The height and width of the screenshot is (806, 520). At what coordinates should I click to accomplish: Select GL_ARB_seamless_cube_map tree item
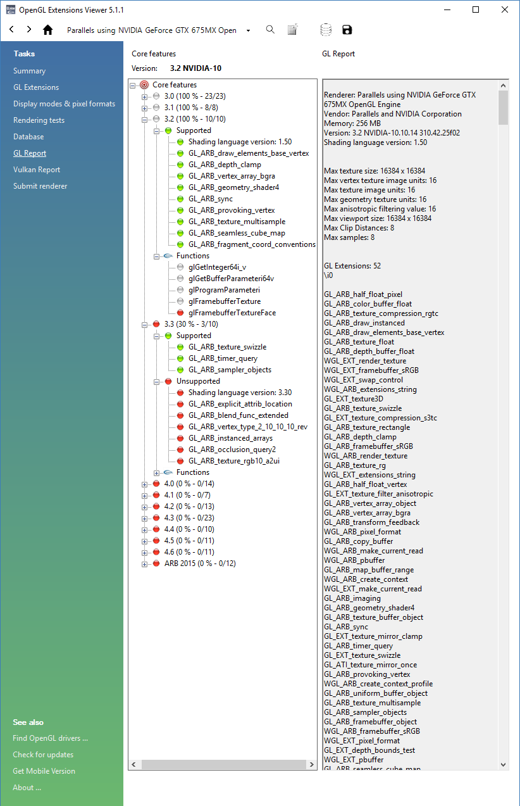237,233
